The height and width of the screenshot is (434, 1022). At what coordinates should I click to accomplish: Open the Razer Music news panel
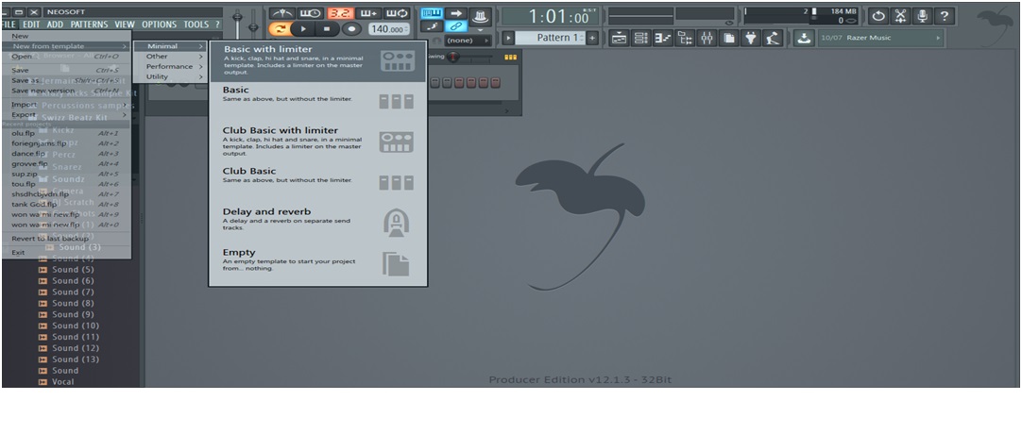click(880, 38)
